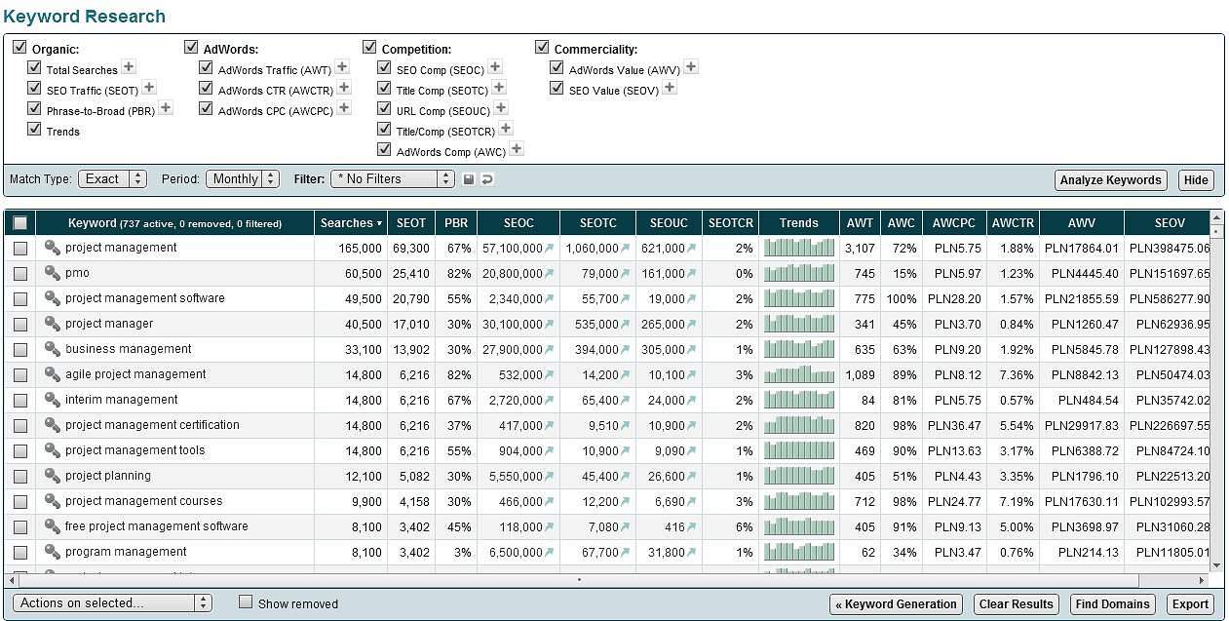Sort table by the Keyword column header

coord(174,223)
